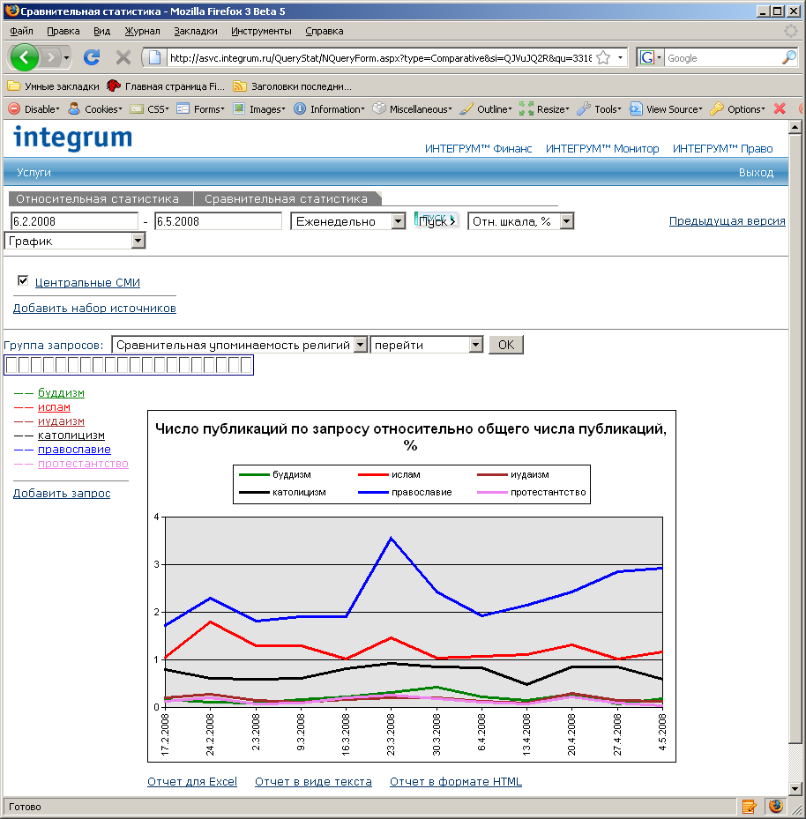806x819 pixels.
Task: Open the View Source toolbar menu
Action: click(666, 108)
